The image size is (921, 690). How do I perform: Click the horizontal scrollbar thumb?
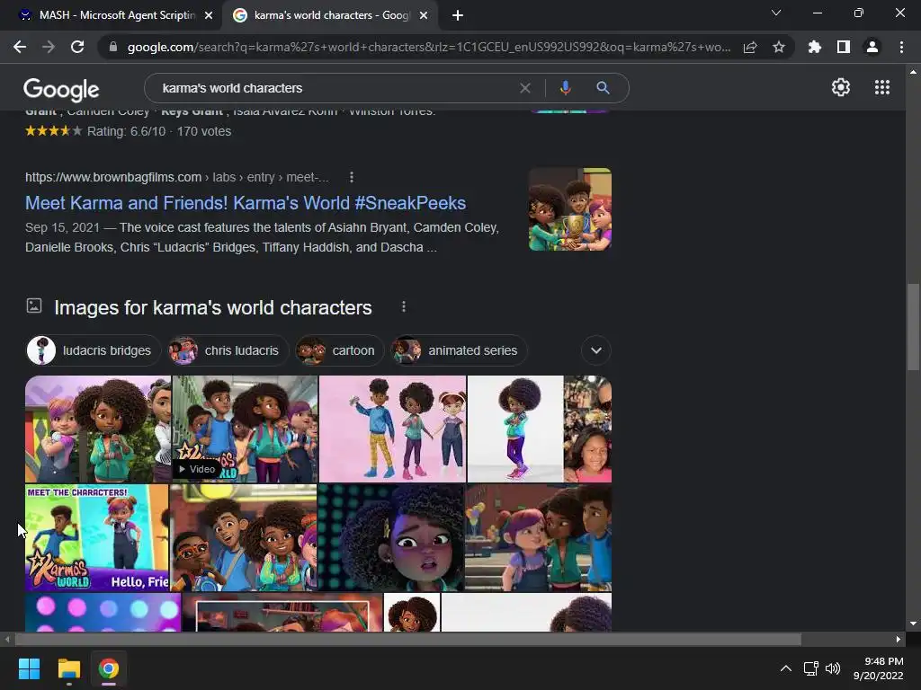408,639
